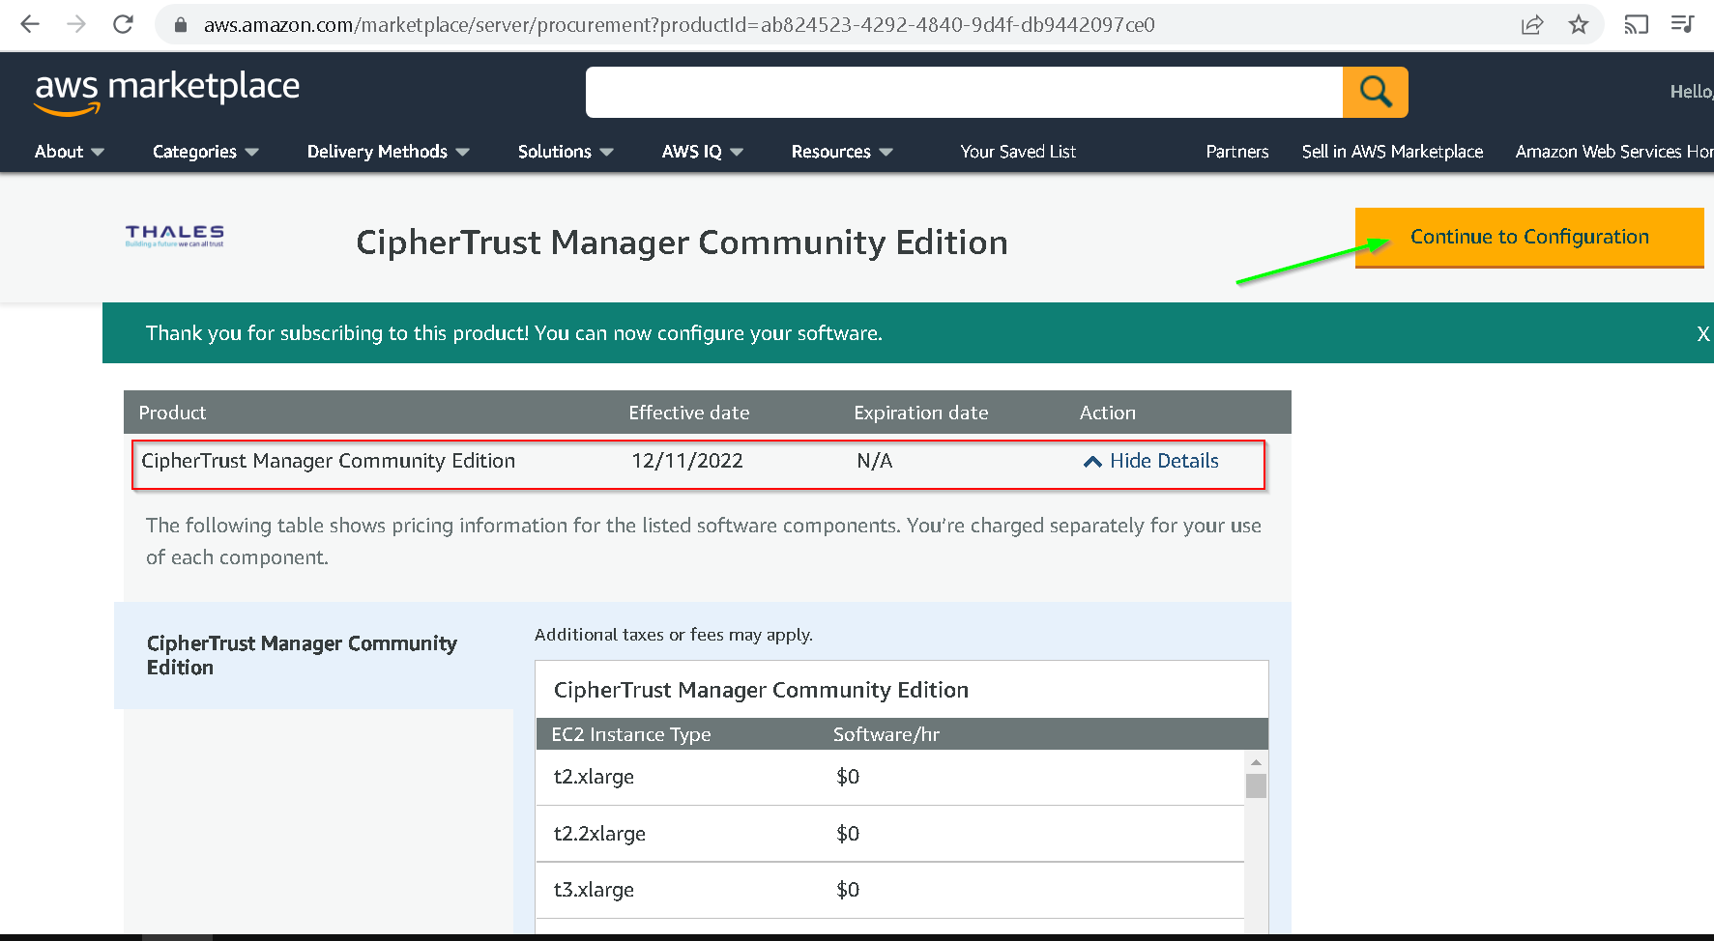
Task: Select the CipherTrust Manager Community Edition side tab
Action: tap(314, 655)
